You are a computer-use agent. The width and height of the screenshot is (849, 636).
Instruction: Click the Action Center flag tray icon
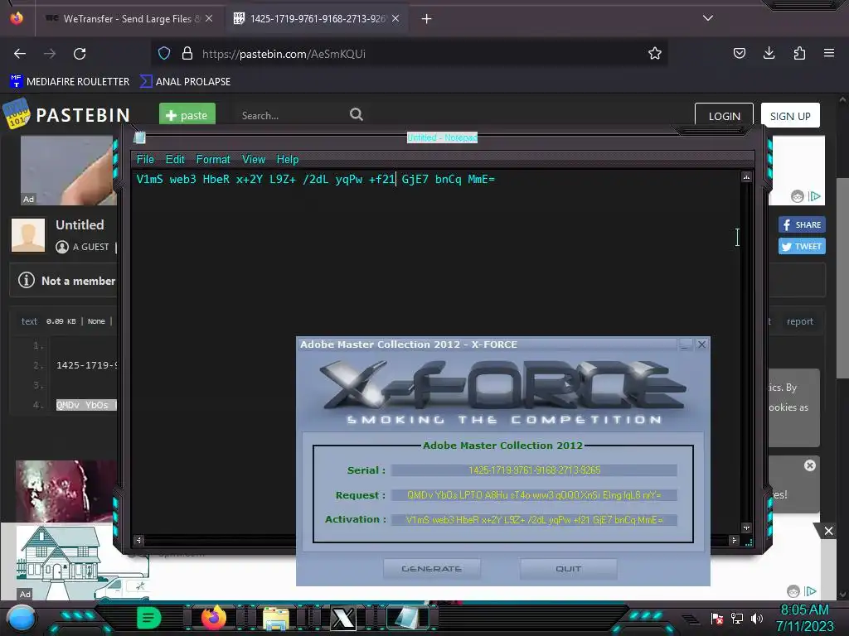(716, 618)
